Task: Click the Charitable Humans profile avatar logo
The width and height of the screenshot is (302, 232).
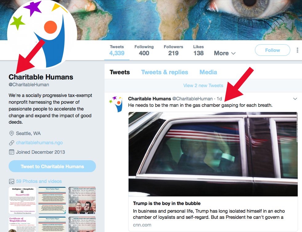Action: (42, 34)
